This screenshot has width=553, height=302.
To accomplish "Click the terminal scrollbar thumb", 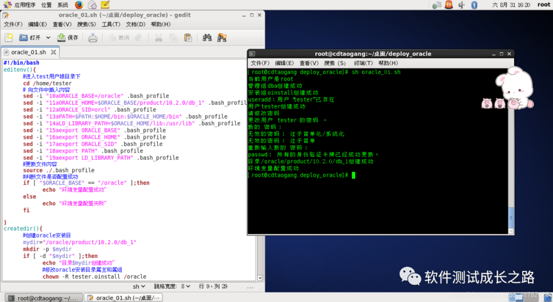I will pos(511,218).
